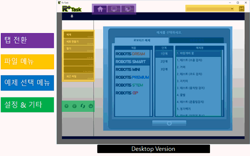Switch to the dark second example tab

197,40
